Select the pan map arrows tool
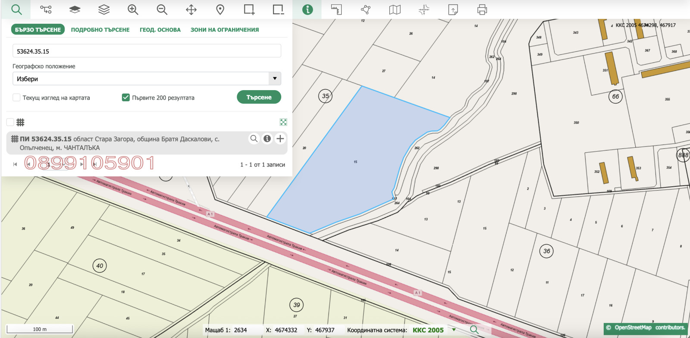The image size is (690, 338). [191, 9]
